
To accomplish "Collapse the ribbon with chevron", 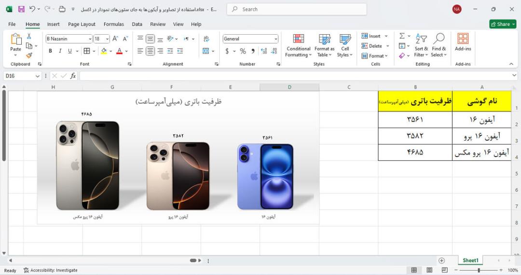I will click(x=511, y=64).
